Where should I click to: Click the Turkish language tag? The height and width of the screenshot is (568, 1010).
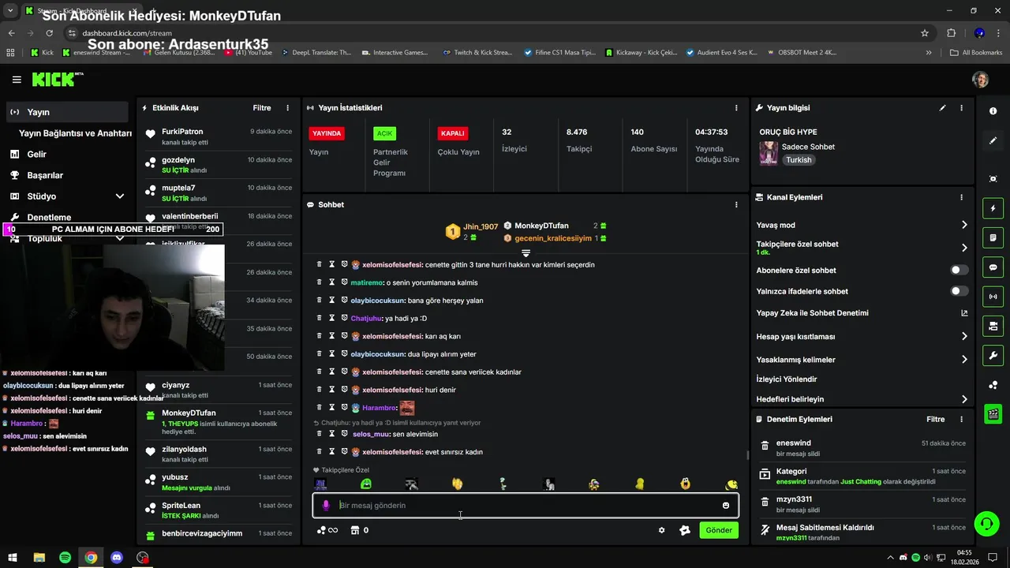[x=799, y=160]
